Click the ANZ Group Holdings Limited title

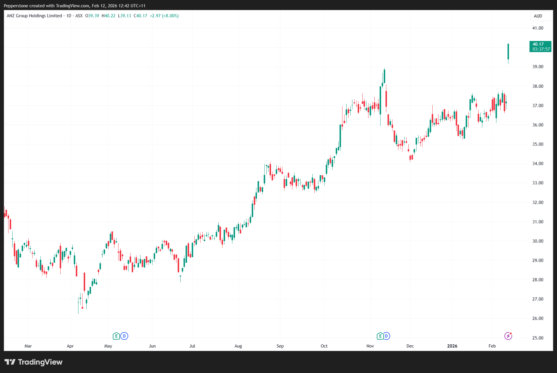[34, 16]
